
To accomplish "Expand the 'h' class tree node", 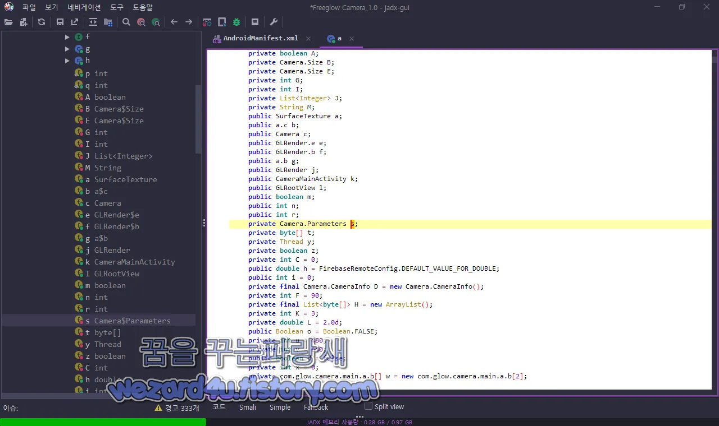I will point(67,61).
